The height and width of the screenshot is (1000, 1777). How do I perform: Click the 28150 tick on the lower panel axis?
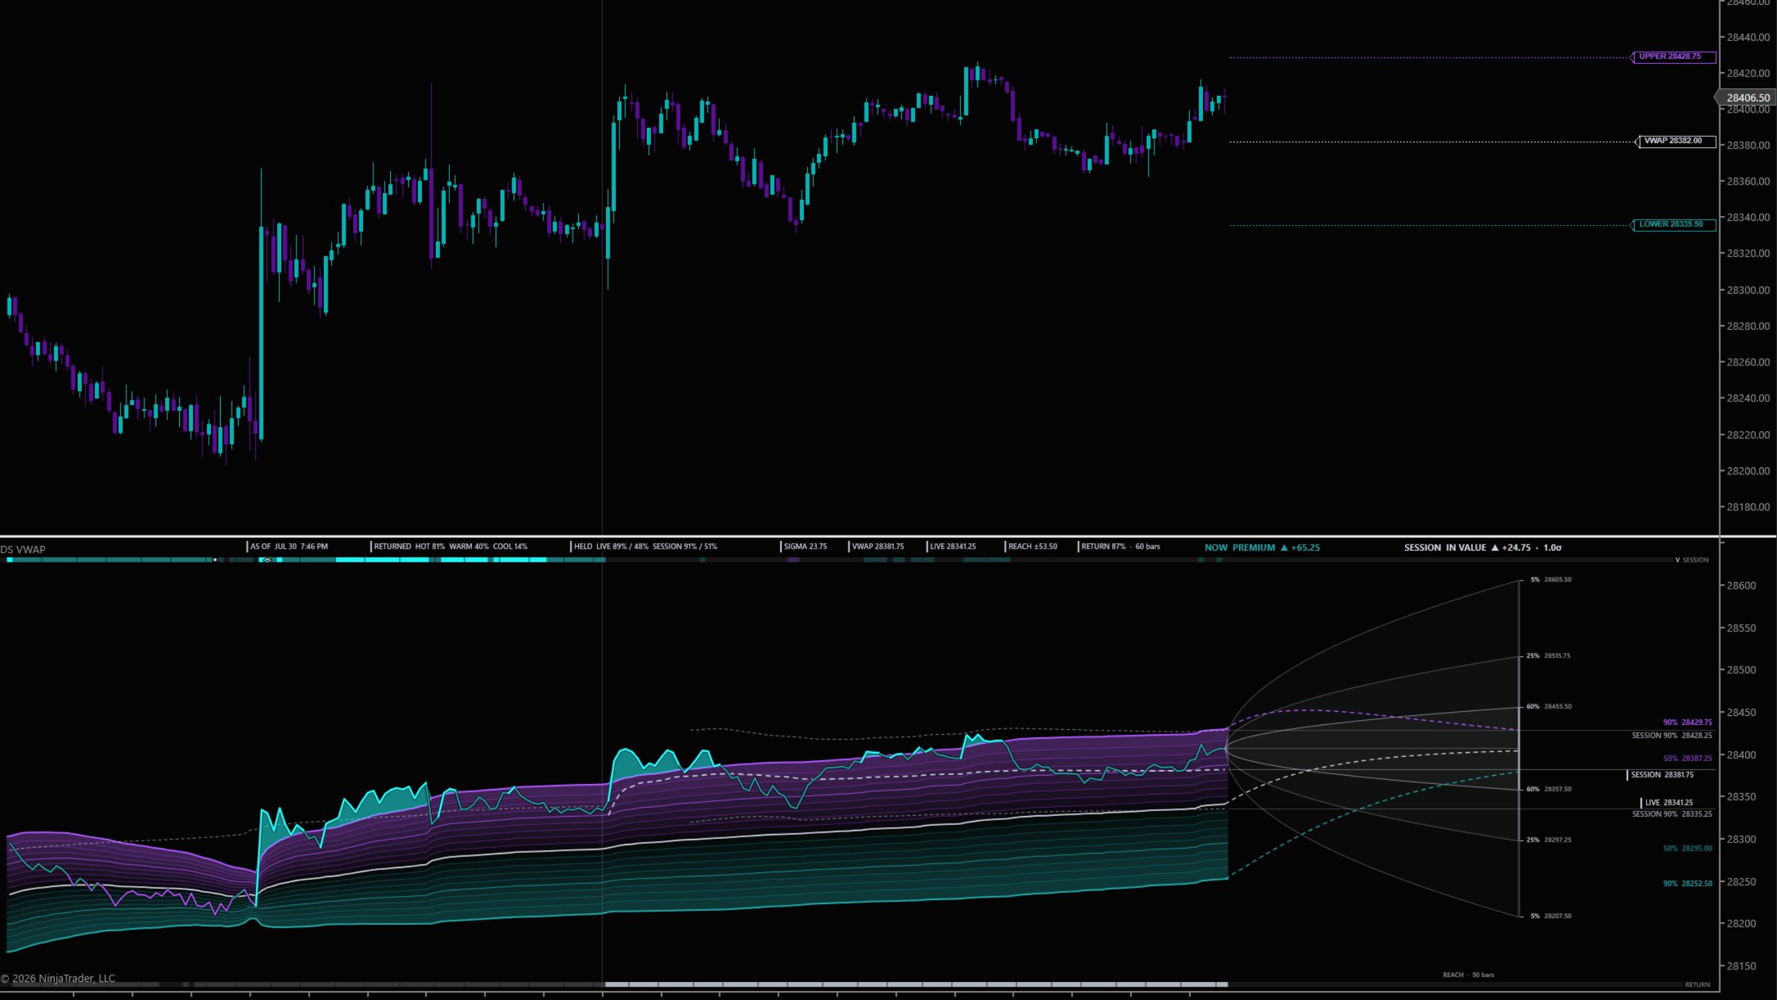(1741, 966)
